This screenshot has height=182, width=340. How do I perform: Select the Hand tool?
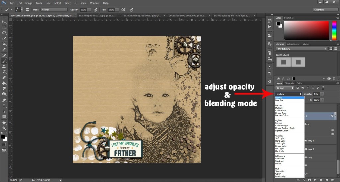coord(4,122)
